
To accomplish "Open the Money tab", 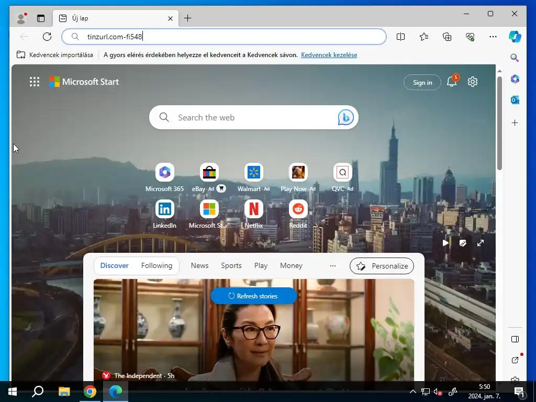I will (x=291, y=265).
